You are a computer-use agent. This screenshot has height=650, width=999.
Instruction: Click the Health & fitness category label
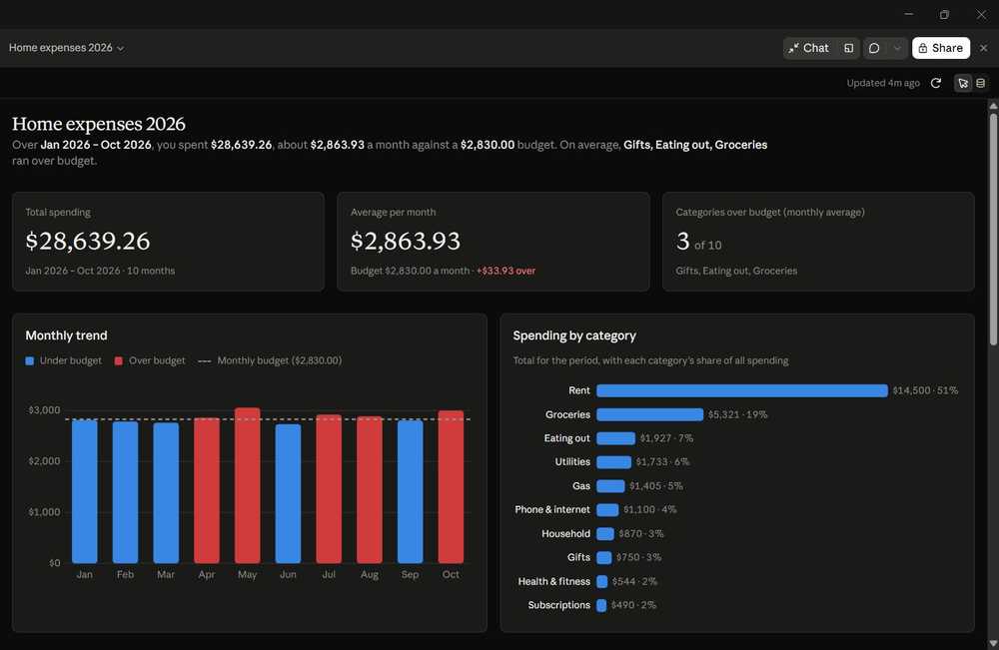coord(553,581)
